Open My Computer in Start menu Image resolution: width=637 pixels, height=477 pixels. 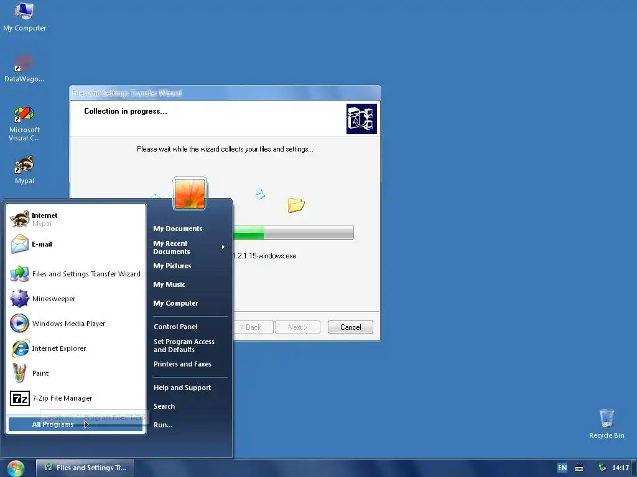[175, 303]
